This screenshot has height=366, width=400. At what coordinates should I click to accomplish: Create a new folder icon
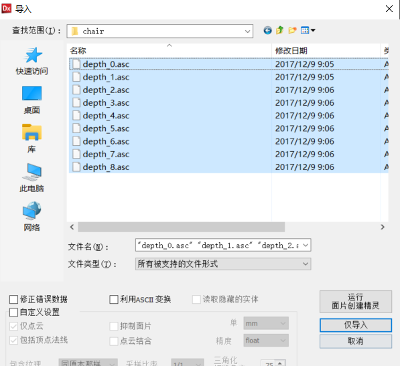pos(292,31)
